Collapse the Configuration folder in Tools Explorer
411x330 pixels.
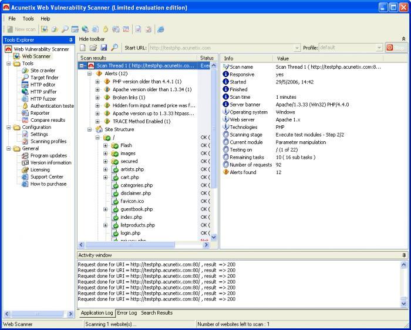9,127
